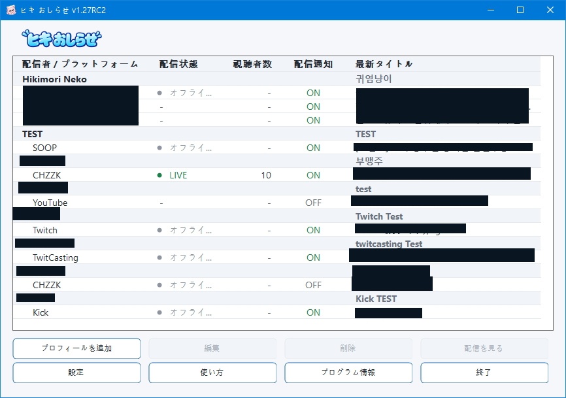Toggle the second ON under Hikimori Neko
The width and height of the screenshot is (566, 398).
[x=313, y=107]
